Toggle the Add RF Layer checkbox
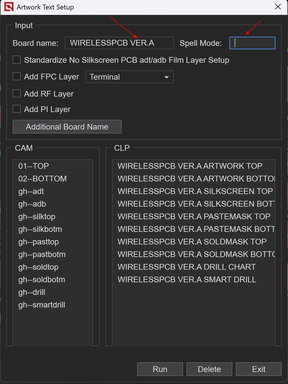 pos(17,94)
